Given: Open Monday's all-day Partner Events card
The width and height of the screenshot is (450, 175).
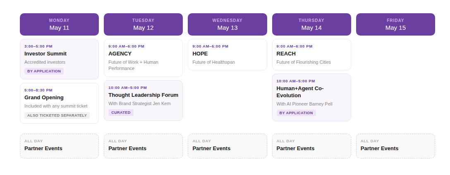Looking at the screenshot, I should point(59,146).
